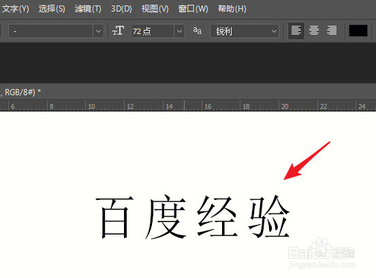Open the 窗口(W) menu

coord(193,9)
